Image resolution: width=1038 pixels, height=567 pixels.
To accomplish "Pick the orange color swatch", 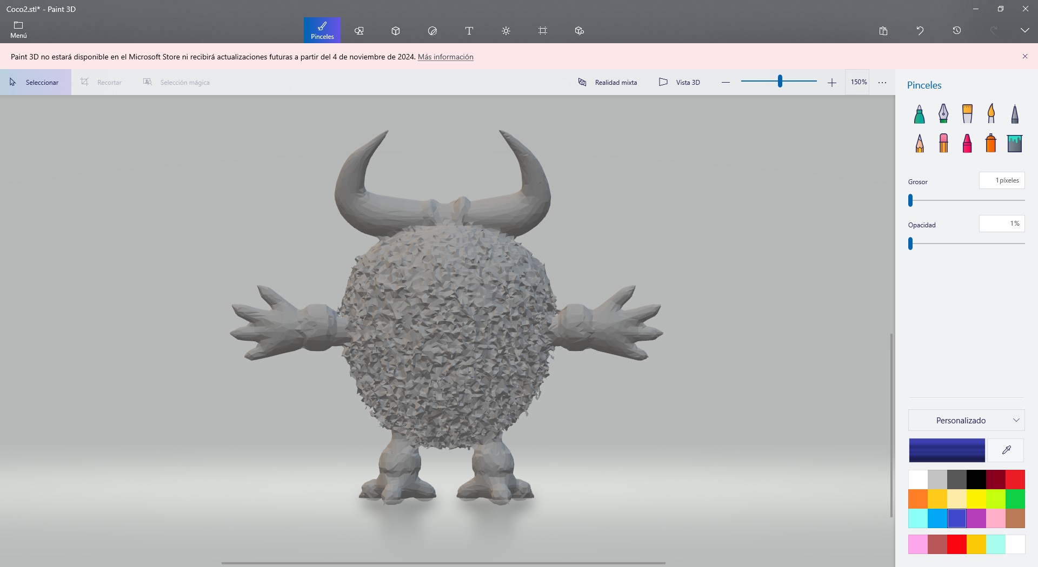I will tap(918, 499).
